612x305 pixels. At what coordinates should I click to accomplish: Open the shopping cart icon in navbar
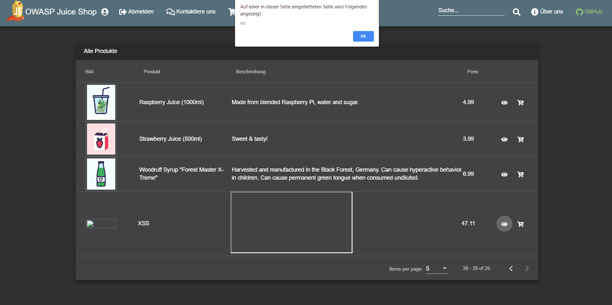[232, 12]
